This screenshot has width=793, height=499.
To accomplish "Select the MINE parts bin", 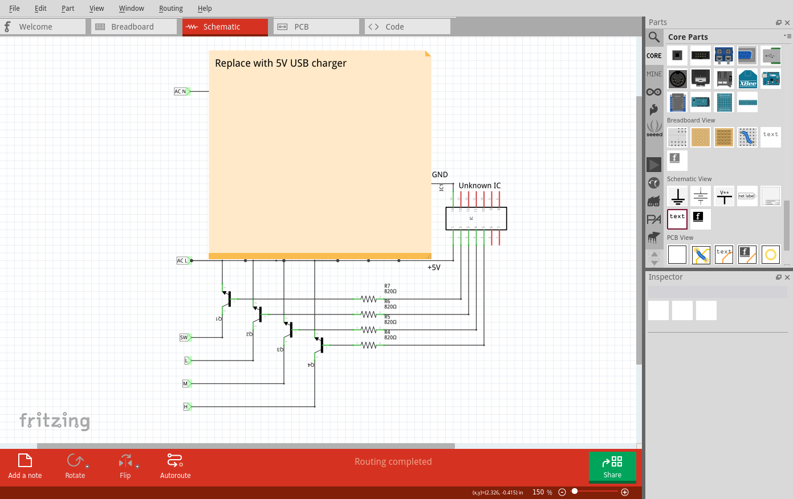I will 654,74.
